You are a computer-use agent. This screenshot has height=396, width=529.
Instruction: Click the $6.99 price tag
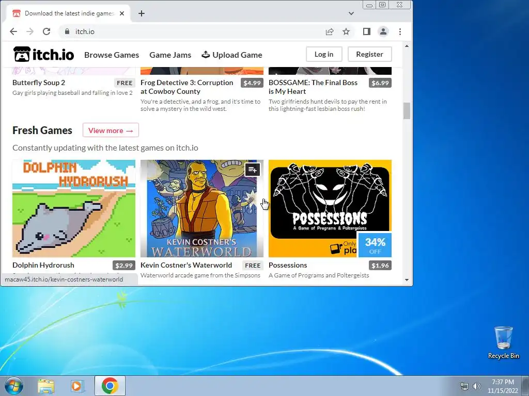pos(380,83)
